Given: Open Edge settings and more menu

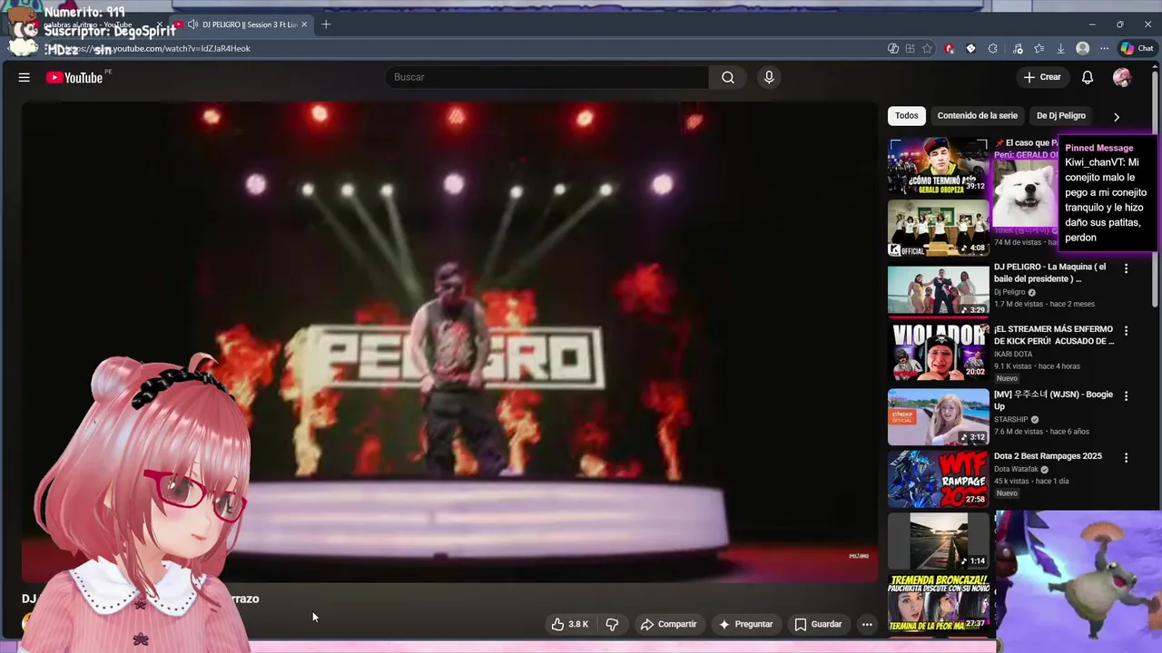Looking at the screenshot, I should [1104, 48].
